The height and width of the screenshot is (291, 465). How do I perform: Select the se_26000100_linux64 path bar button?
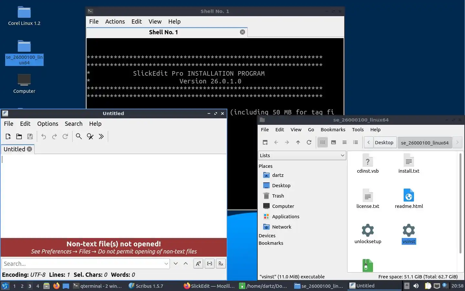425,143
